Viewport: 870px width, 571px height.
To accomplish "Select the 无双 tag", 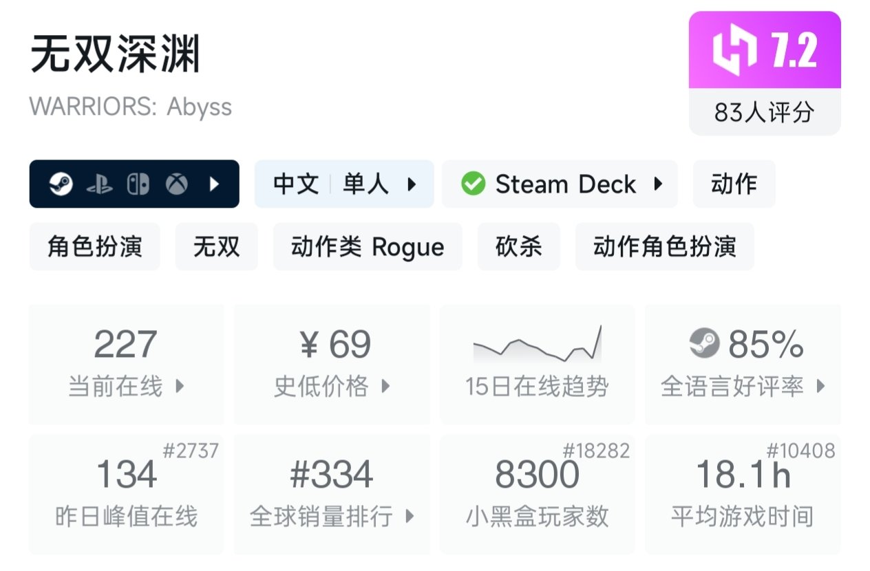I will tap(216, 246).
